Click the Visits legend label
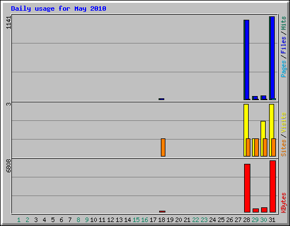The image size is (290, 226). 283,123
